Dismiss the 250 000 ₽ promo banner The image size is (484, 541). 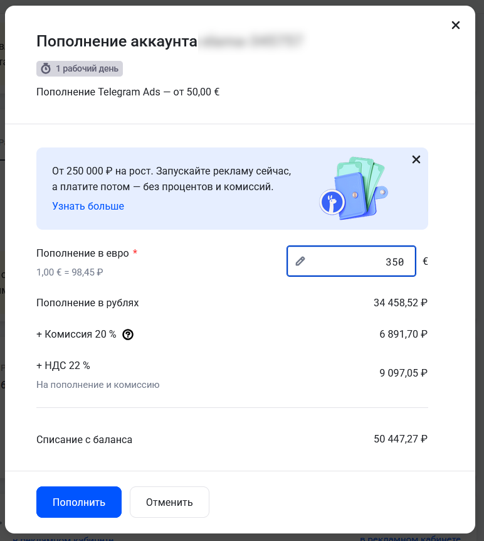tap(416, 159)
